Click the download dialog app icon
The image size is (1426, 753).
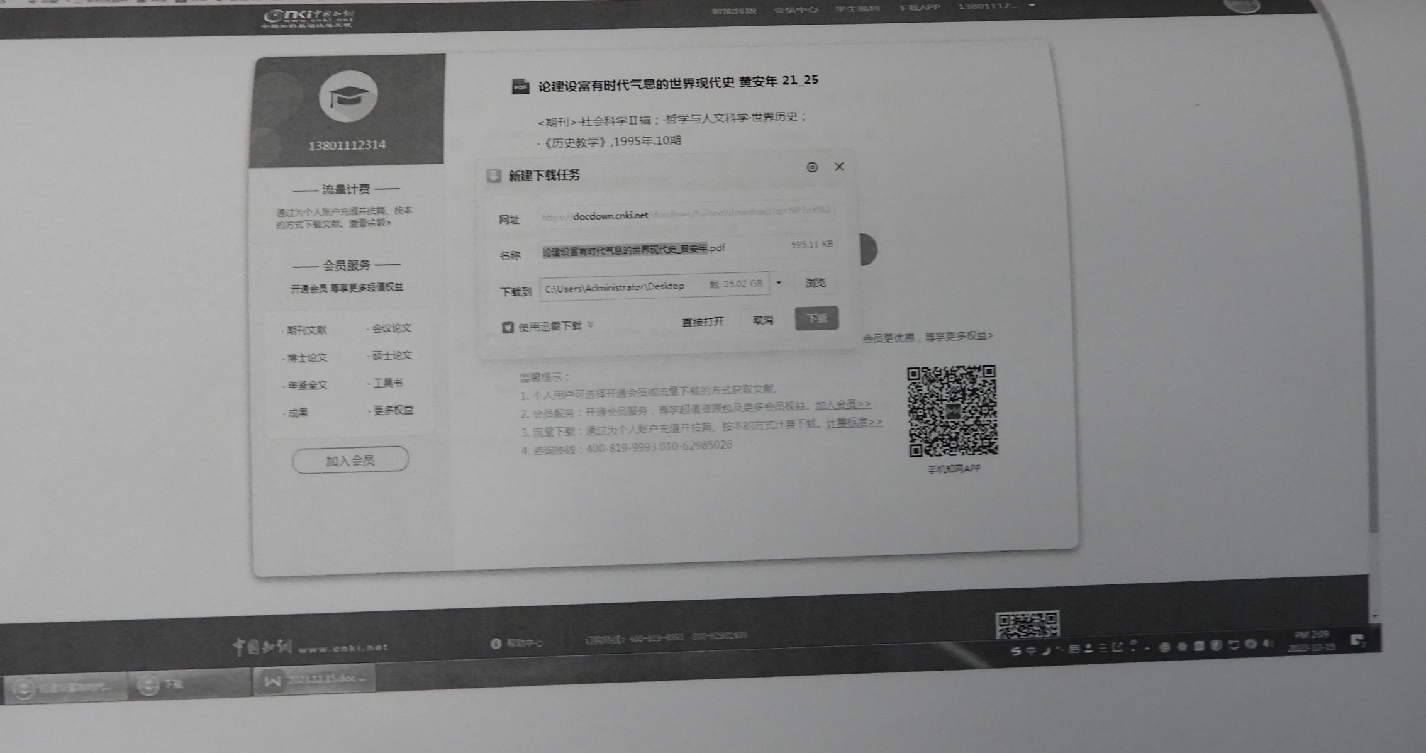point(494,176)
